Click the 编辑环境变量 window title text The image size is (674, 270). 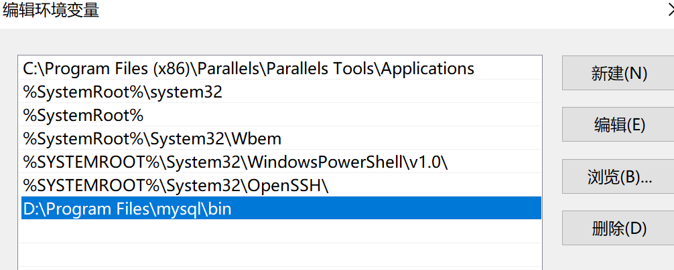pyautogui.click(x=51, y=10)
